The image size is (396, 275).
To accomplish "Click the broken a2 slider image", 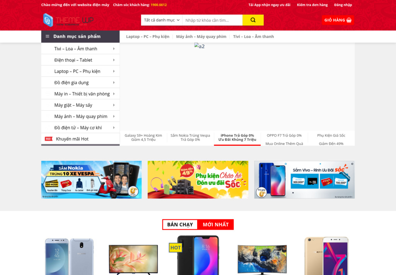I will (199, 46).
